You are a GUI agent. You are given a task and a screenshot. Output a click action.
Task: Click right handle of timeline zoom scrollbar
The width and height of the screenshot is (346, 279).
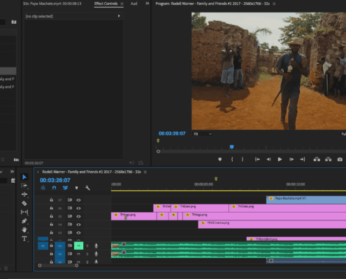76,265
